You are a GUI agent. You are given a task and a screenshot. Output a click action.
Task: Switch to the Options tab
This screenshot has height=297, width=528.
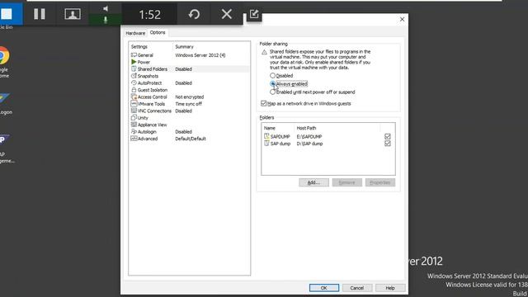coord(158,33)
